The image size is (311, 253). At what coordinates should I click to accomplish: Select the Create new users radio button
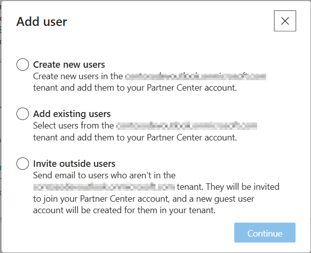[x=22, y=64]
